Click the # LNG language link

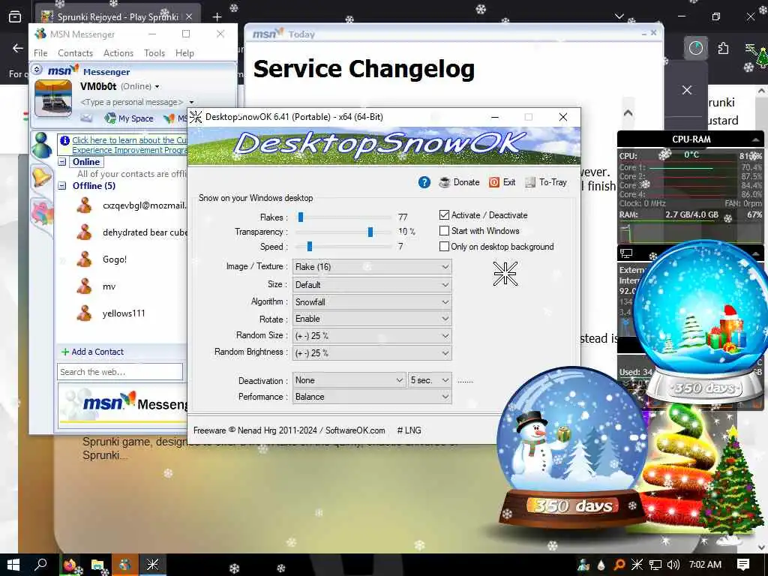tap(409, 430)
